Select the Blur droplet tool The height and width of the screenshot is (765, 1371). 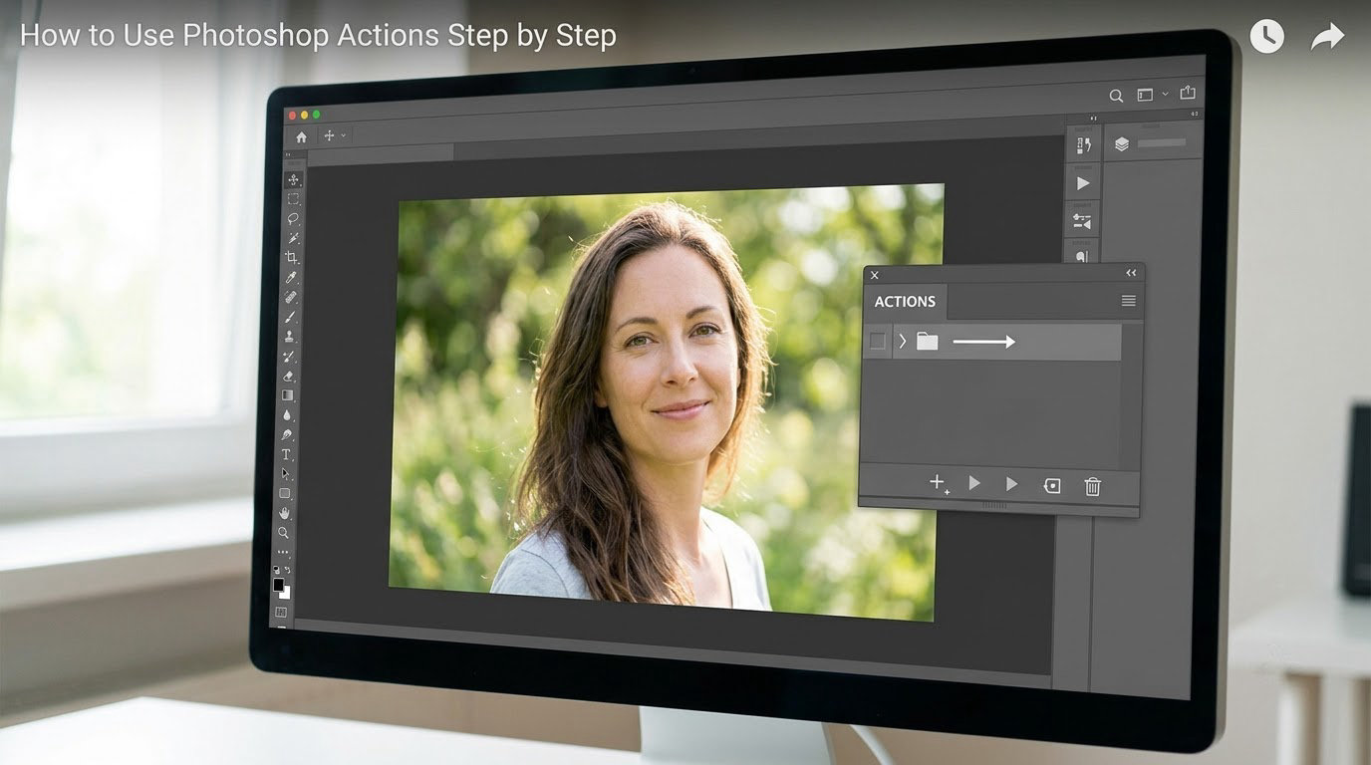point(288,415)
